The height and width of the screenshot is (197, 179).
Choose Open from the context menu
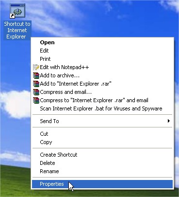point(102,42)
